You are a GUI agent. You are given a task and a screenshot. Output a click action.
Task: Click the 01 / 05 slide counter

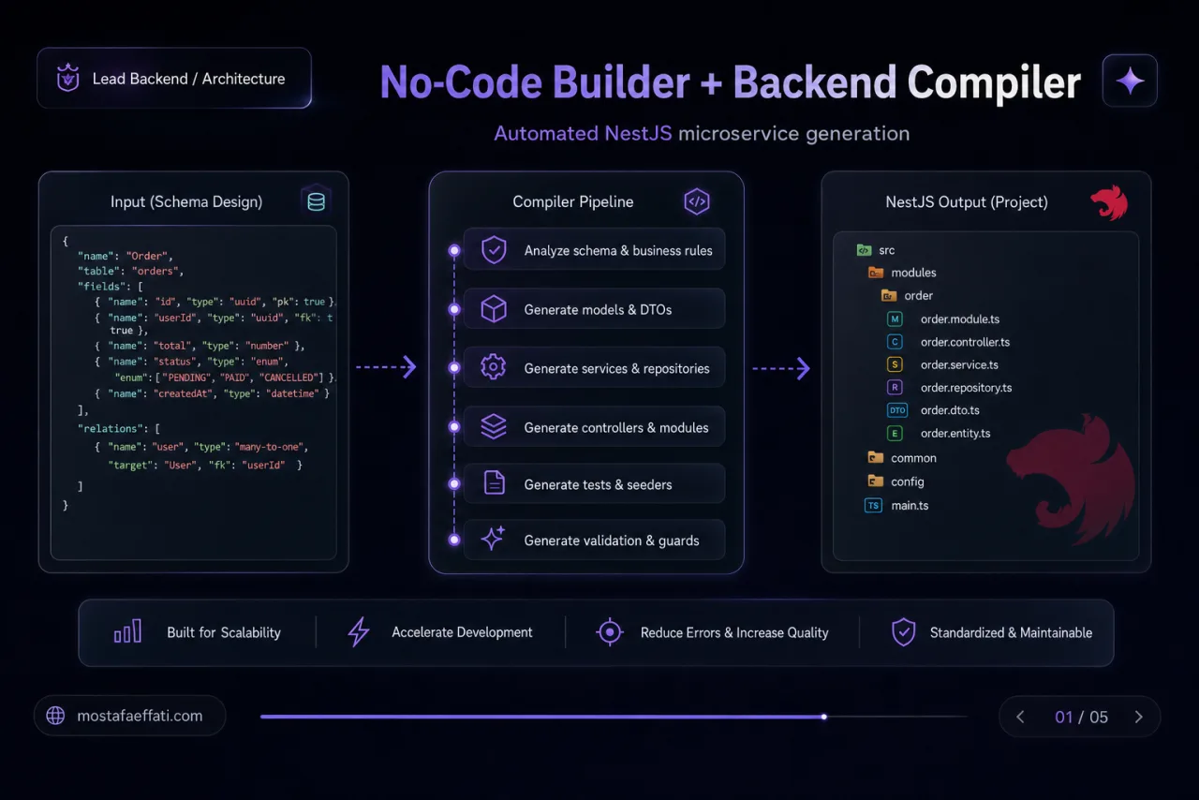pos(1081,717)
